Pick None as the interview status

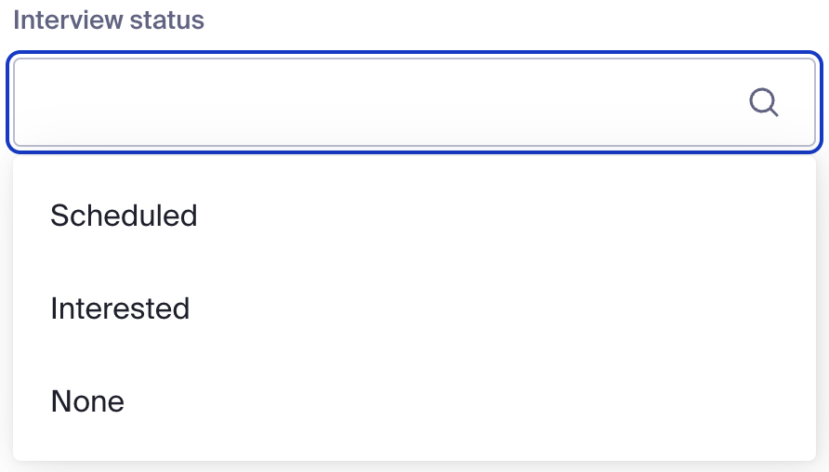pos(87,401)
